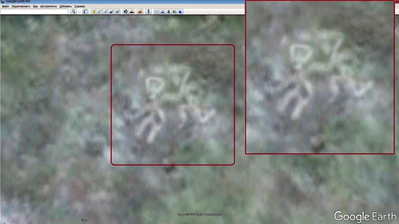Viewport: 399px width, 224px height.
Task: Activate the ruler measurement tool
Action: pos(148,12)
